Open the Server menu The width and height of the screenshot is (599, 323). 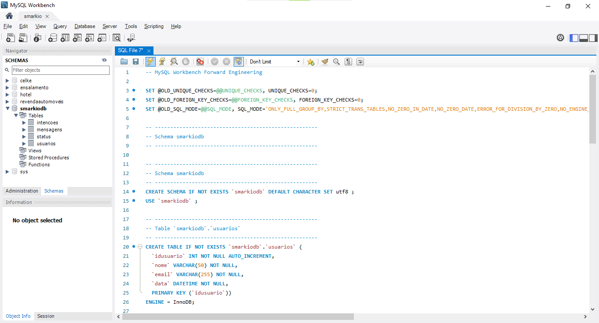(110, 26)
